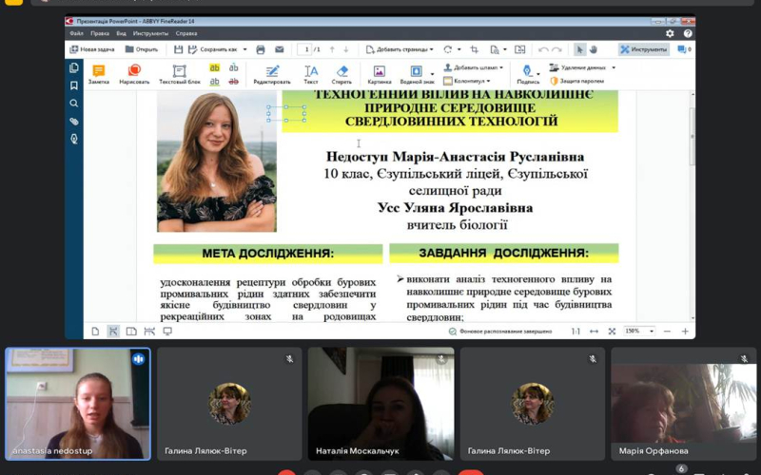Open attachments paperclip panel in sidebar

pos(74,122)
